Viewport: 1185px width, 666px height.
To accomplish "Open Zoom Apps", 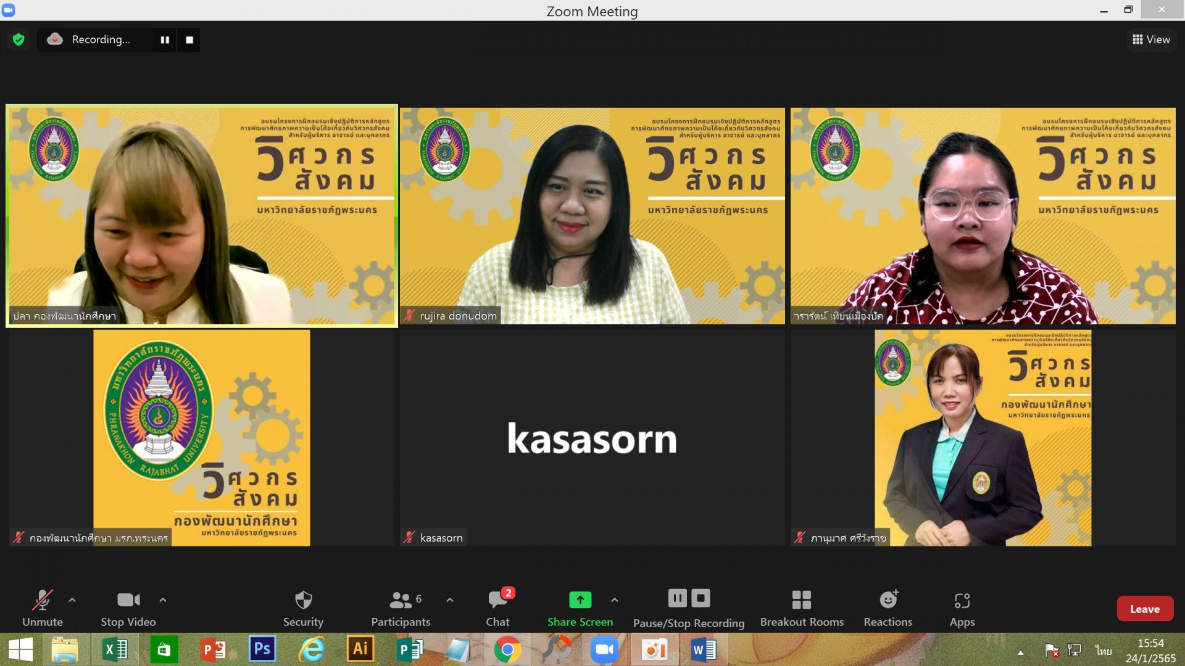I will pos(962,608).
